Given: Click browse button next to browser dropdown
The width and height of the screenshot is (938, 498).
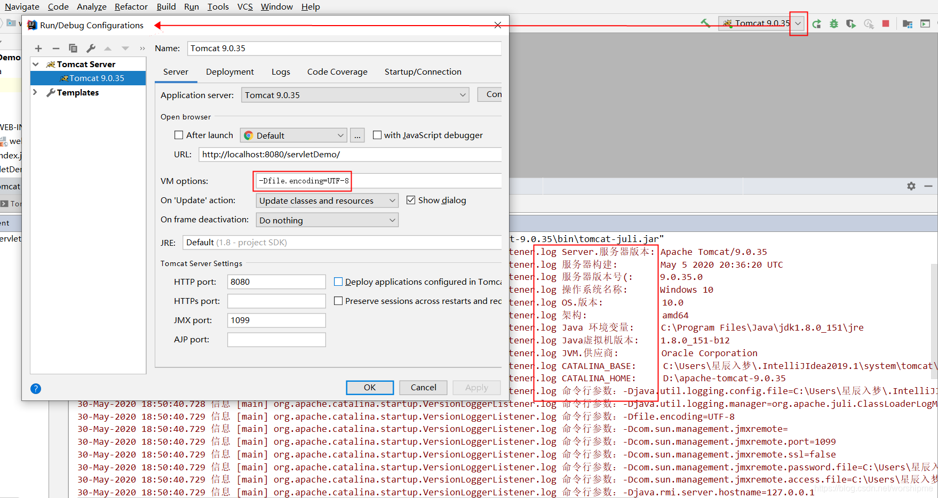Looking at the screenshot, I should pyautogui.click(x=357, y=135).
